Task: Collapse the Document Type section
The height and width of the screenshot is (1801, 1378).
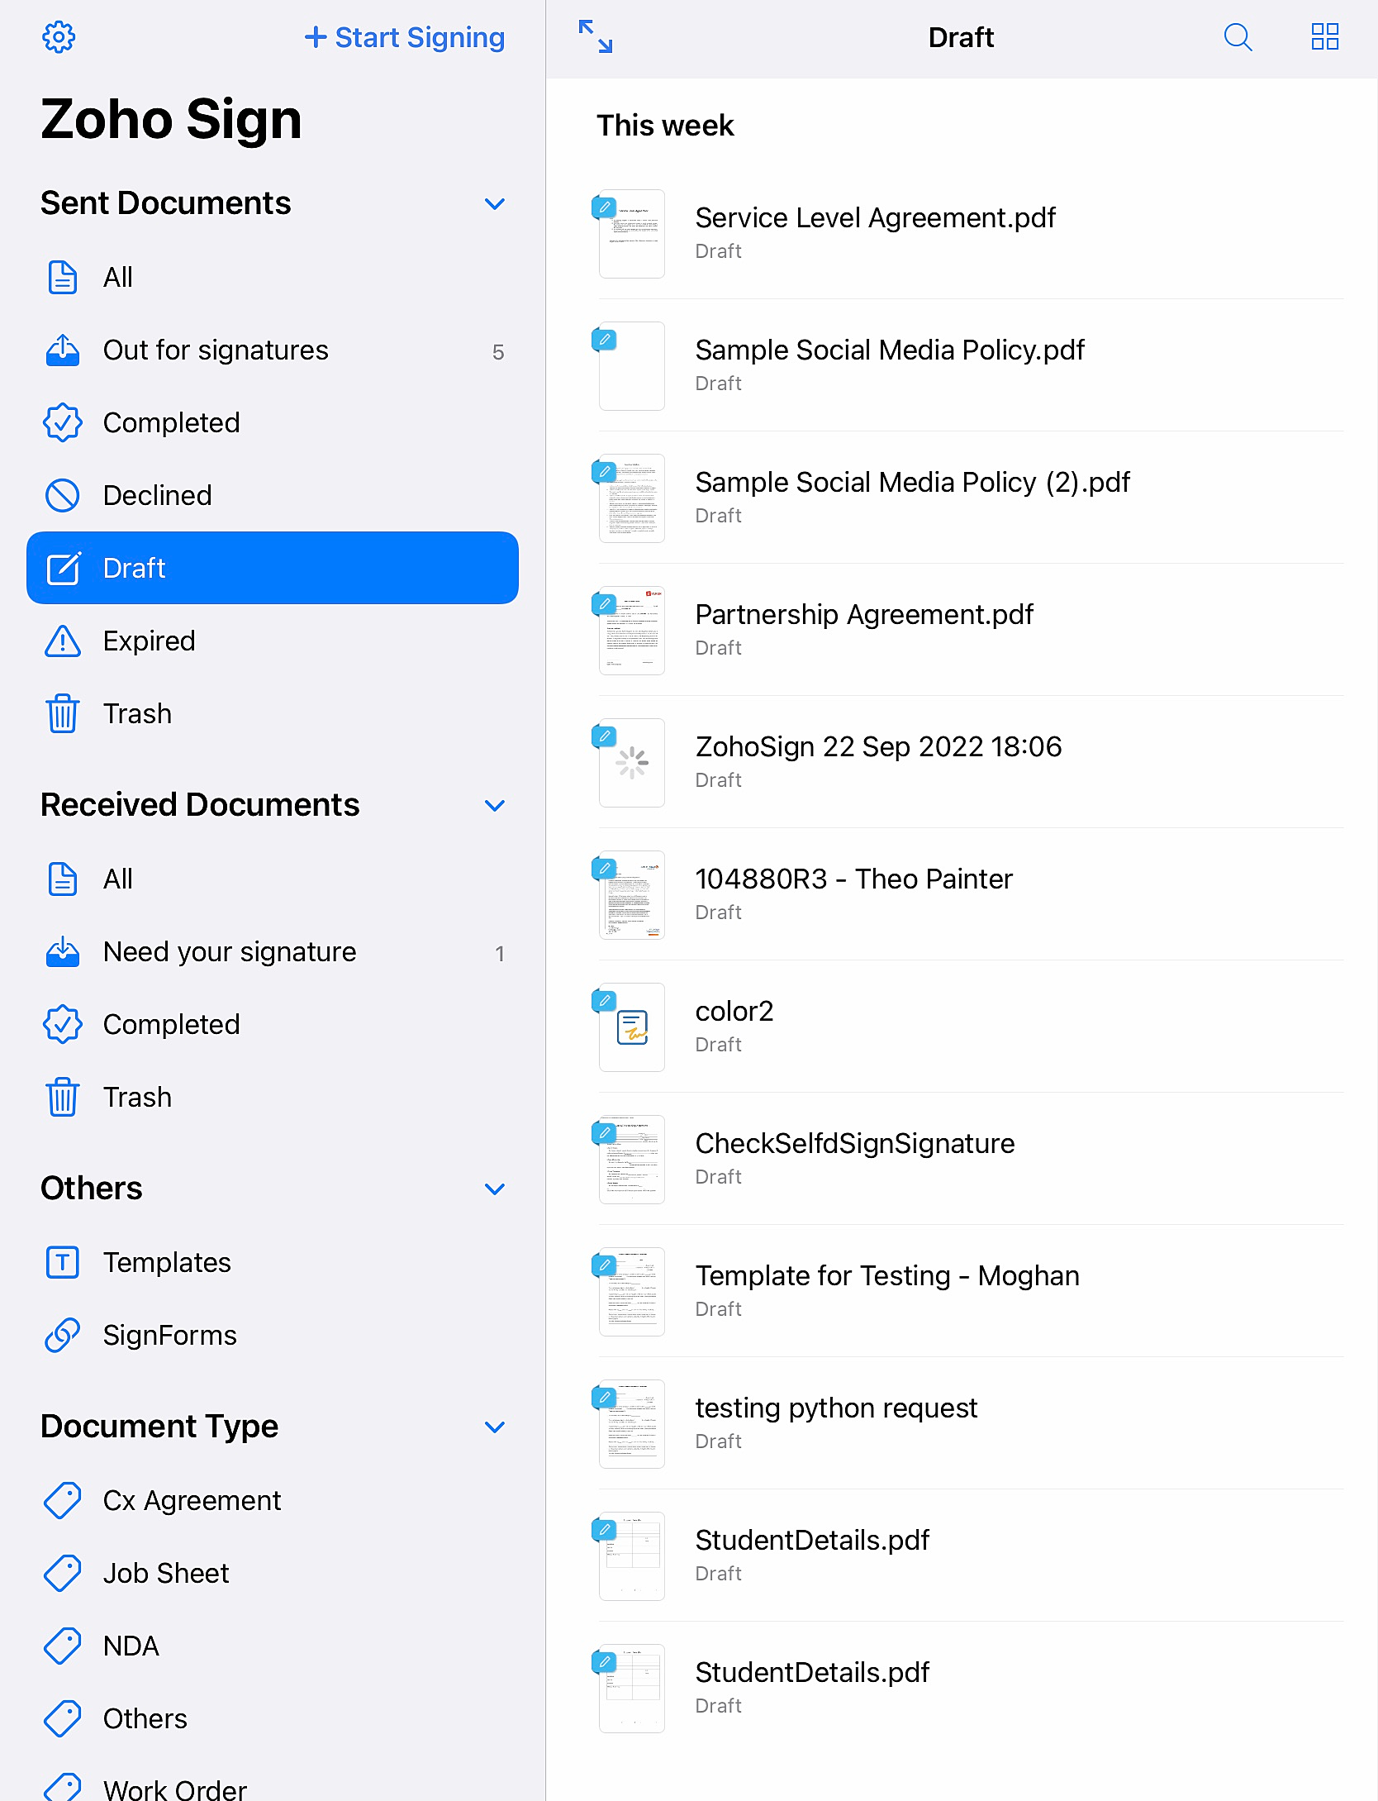Action: tap(495, 1427)
